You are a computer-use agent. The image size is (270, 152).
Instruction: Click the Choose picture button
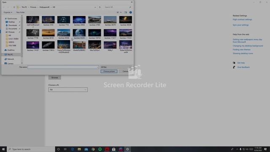coord(109,71)
